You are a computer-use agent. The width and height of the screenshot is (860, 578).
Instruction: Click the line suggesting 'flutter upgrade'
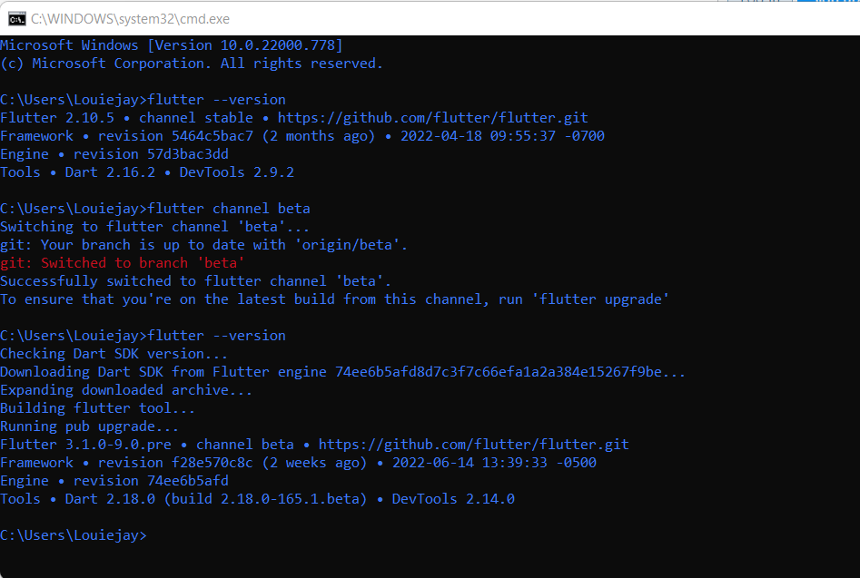(334, 299)
